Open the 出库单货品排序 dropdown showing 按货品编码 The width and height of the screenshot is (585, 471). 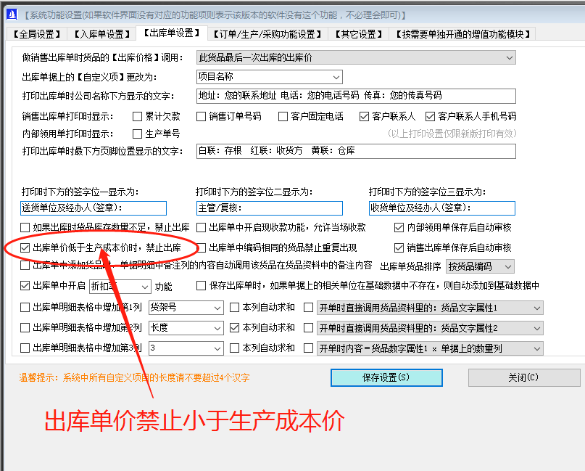(480, 266)
